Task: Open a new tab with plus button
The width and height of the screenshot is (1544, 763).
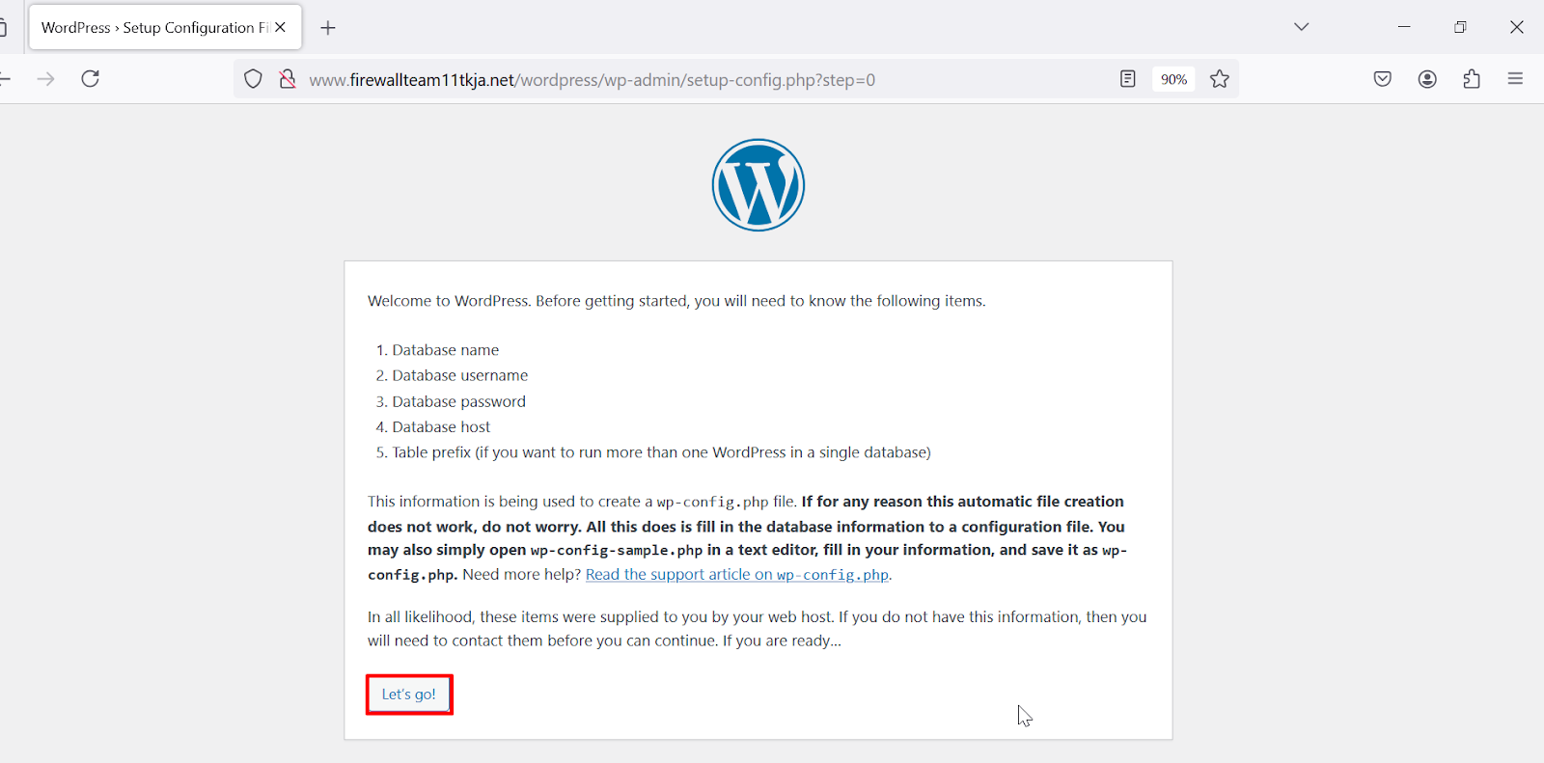Action: tap(328, 28)
